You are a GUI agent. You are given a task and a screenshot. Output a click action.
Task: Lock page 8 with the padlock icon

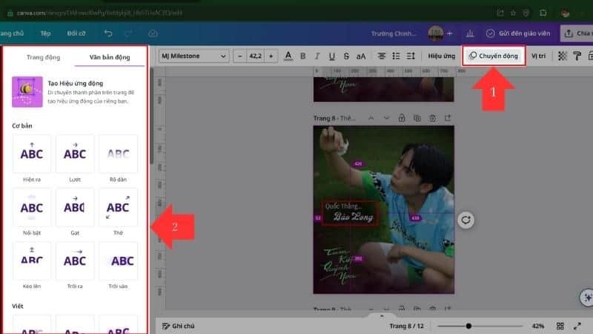(x=401, y=117)
